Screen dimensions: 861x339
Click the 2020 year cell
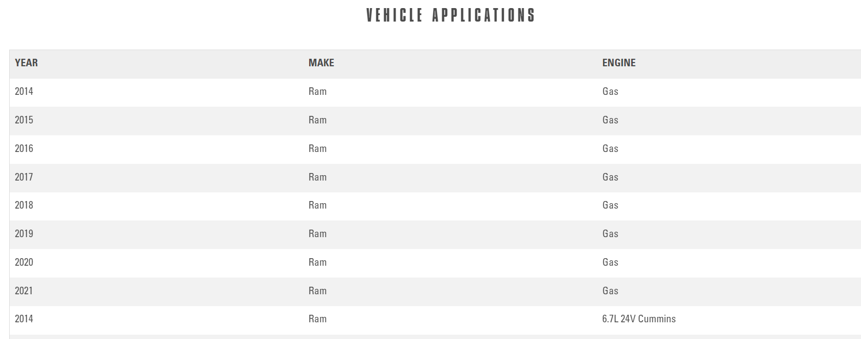click(24, 262)
